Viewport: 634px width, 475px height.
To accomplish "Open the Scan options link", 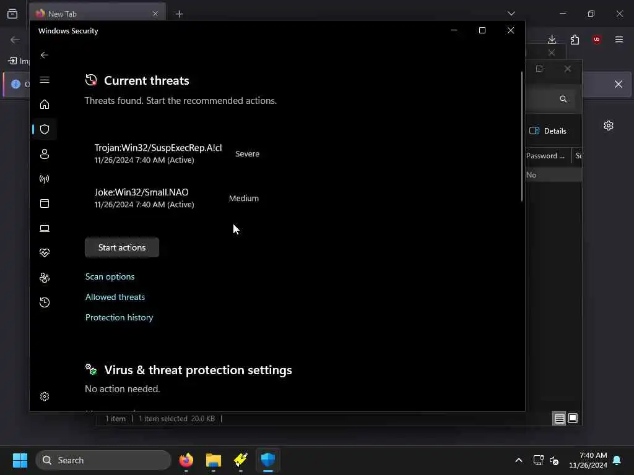I will pos(110,276).
